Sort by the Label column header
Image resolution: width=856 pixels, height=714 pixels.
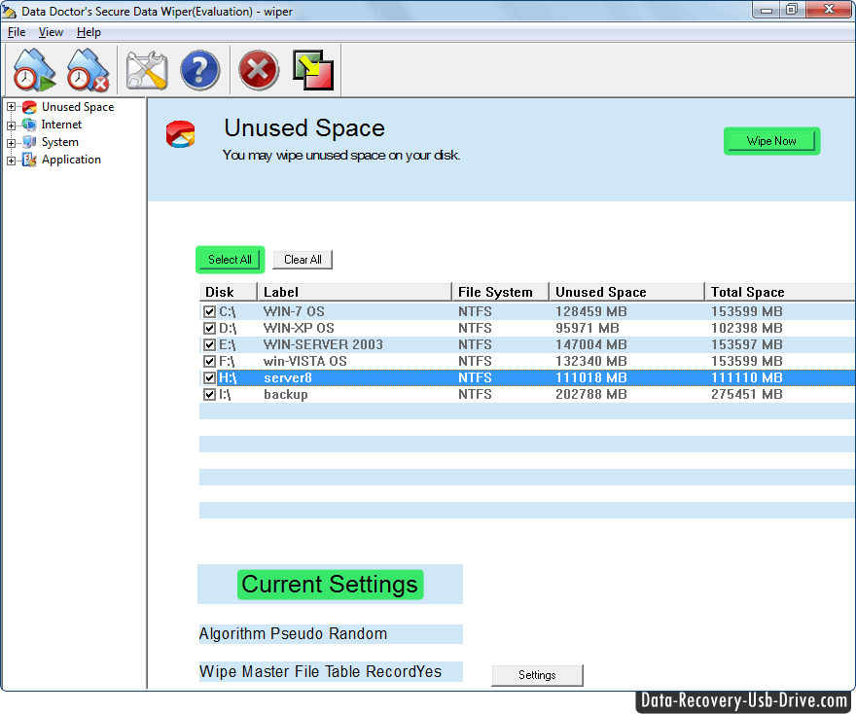click(x=354, y=292)
